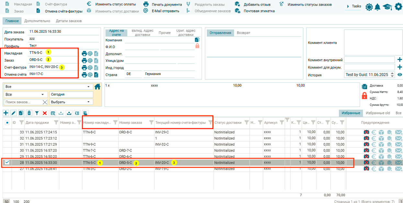This screenshot has width=403, height=203.
Task: Click the pencil edit icon above the table
Action: [x=13, y=113]
